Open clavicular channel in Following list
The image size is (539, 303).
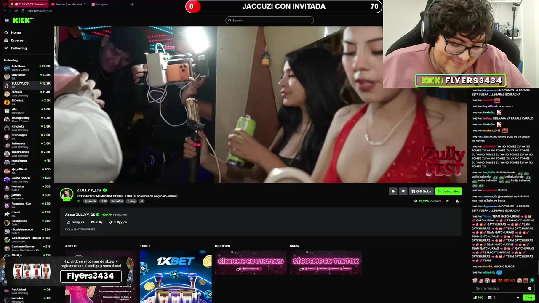point(27,76)
